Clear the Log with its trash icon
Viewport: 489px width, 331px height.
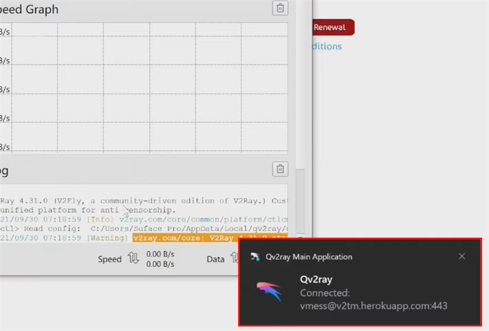coord(280,168)
